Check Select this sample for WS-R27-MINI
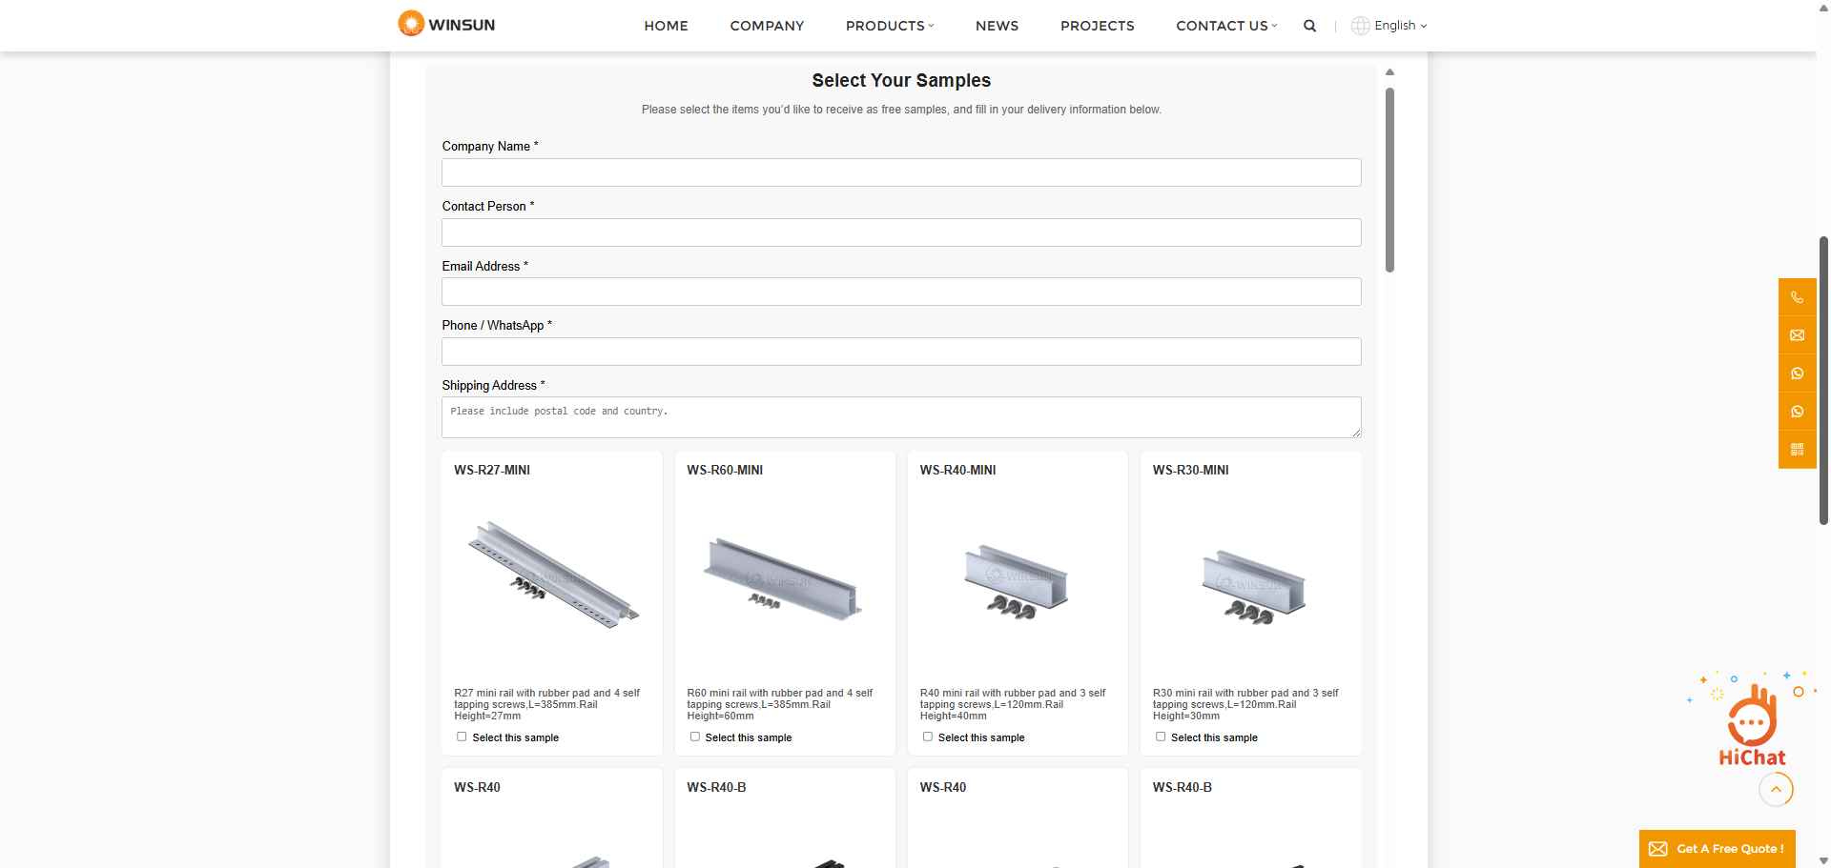Image resolution: width=1831 pixels, height=868 pixels. click(x=462, y=737)
